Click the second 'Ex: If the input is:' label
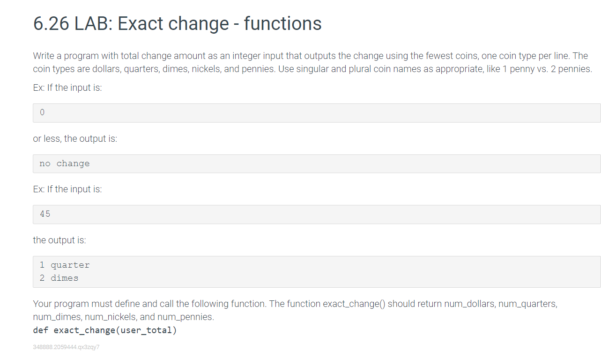Image resolution: width=601 pixels, height=357 pixels. 67,189
